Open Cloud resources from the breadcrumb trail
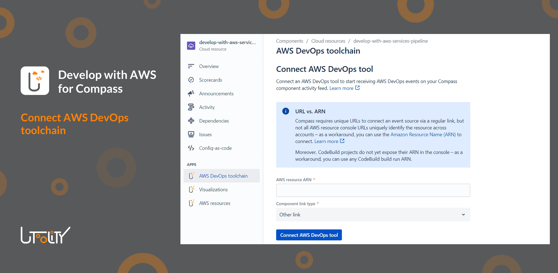Viewport: 558px width, 273px height. point(328,41)
